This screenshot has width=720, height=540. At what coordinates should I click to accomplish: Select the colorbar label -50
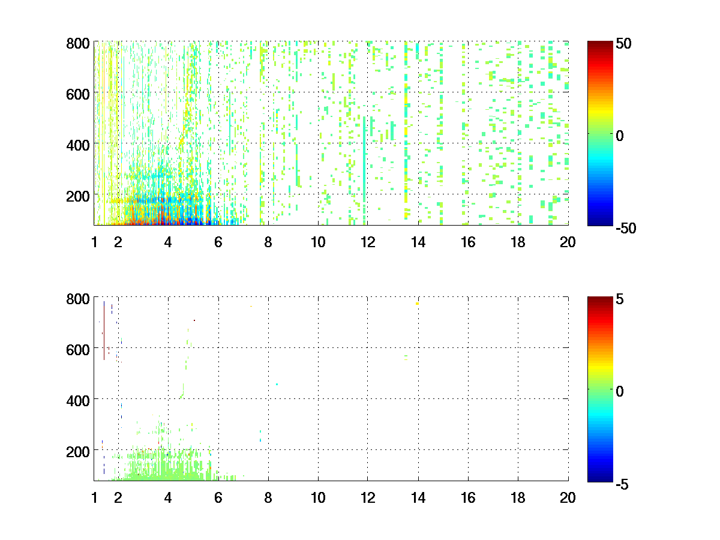tap(627, 228)
